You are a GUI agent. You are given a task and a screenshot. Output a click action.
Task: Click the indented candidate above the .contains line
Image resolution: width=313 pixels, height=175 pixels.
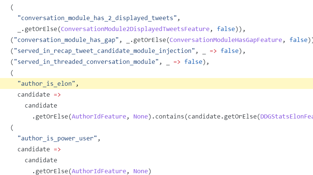click(x=41, y=105)
